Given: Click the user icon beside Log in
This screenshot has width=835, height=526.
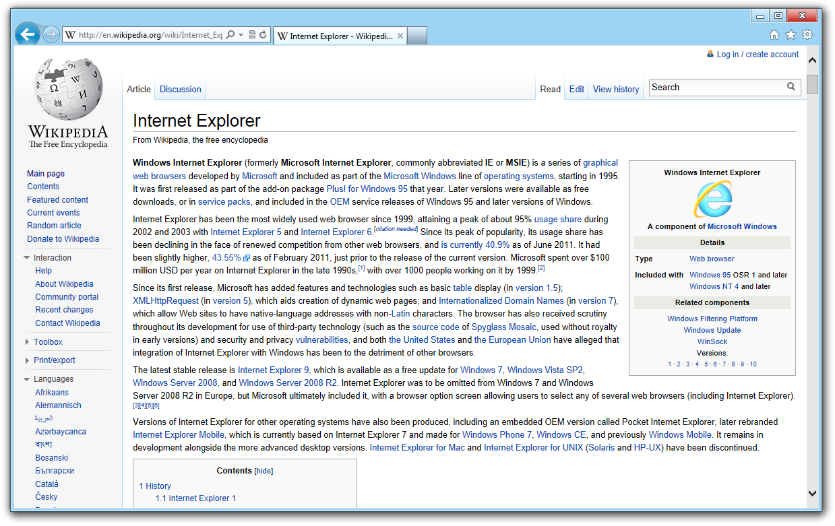Looking at the screenshot, I should click(x=710, y=54).
